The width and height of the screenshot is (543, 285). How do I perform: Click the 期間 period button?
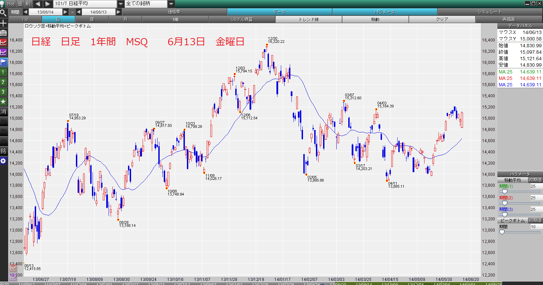(x=15, y=12)
